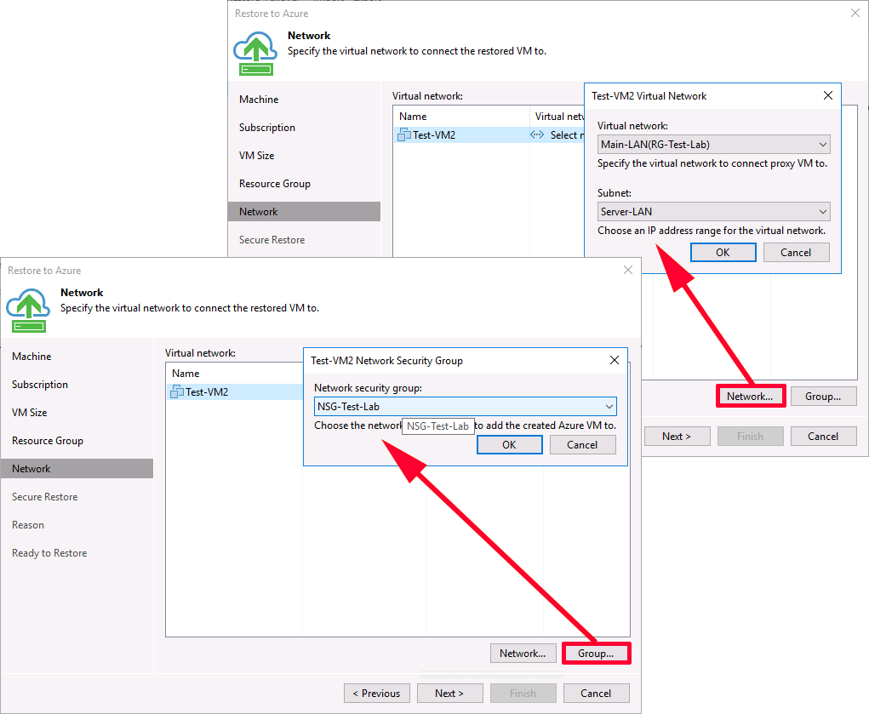Click the highlighted Group... button in foreground wizard

click(596, 654)
